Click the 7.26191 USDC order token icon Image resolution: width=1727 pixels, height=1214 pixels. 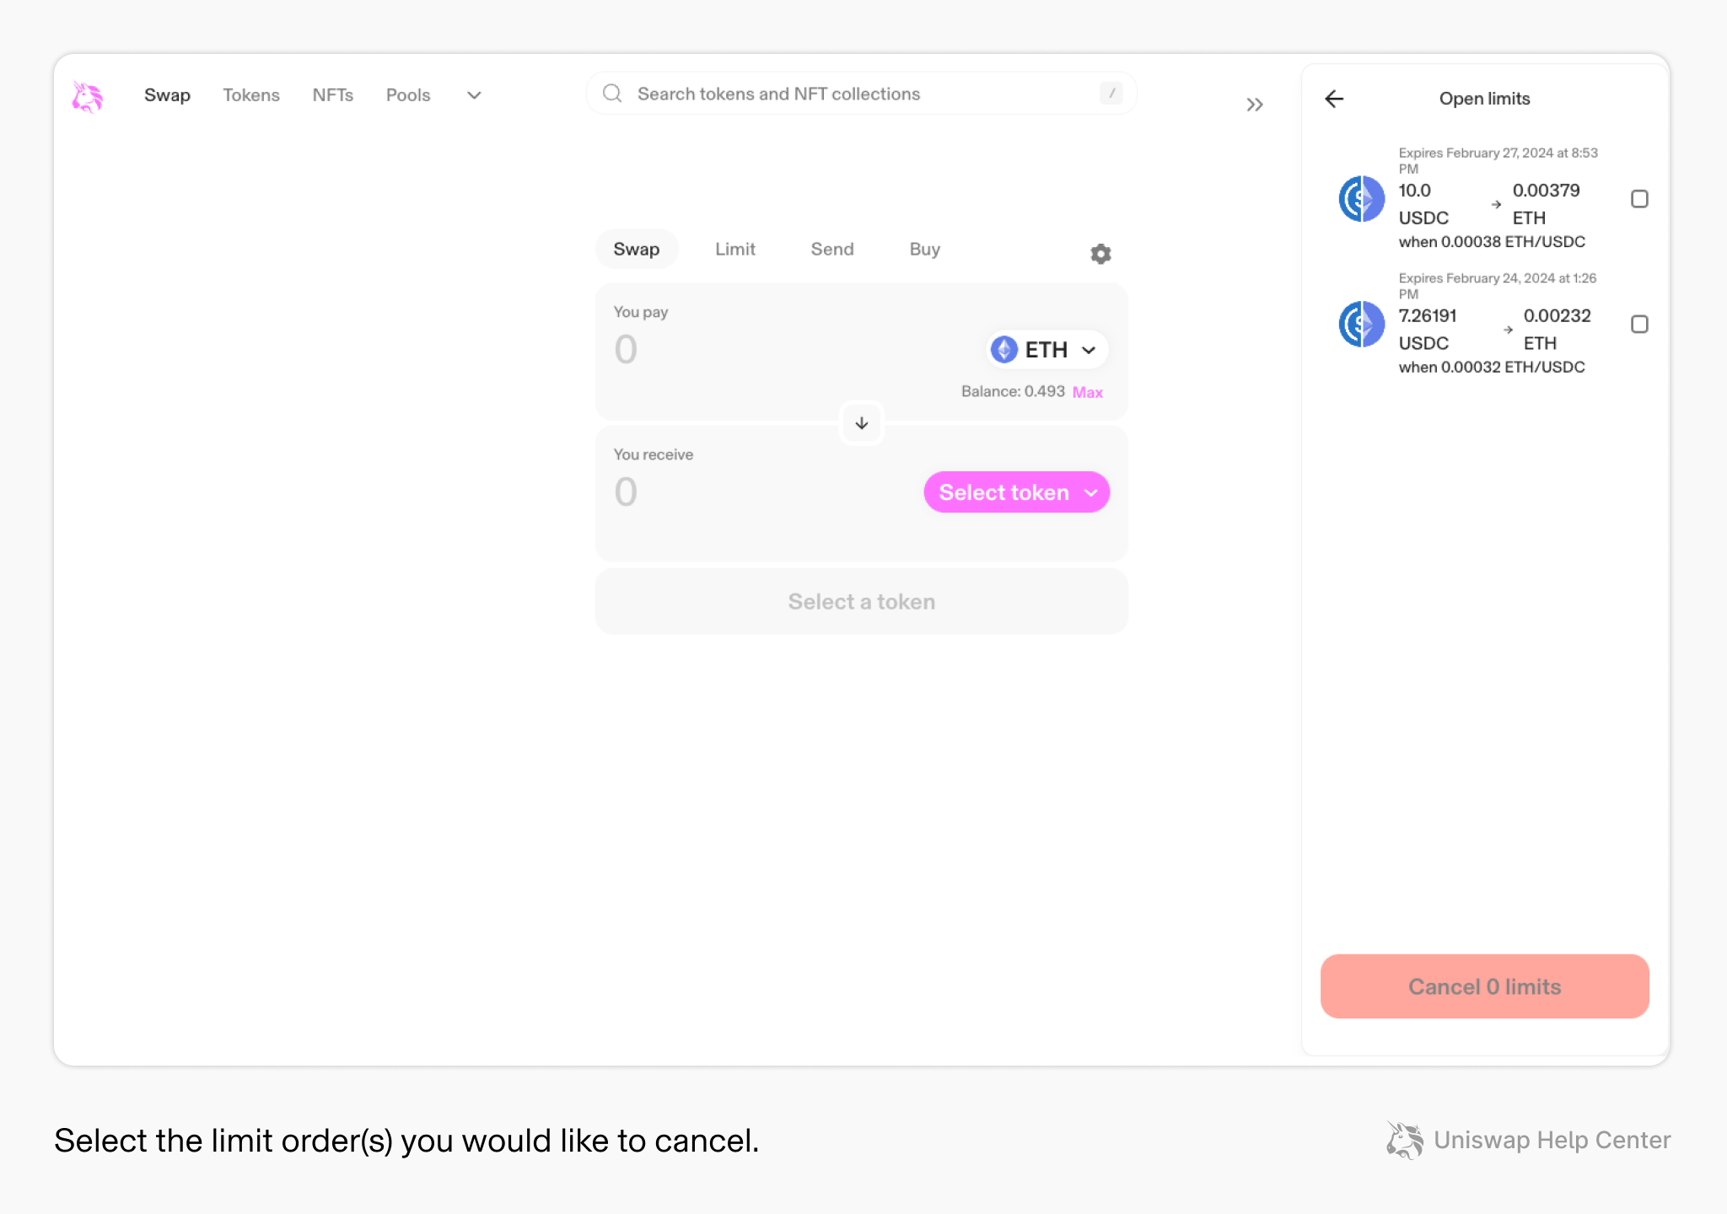[1362, 325]
